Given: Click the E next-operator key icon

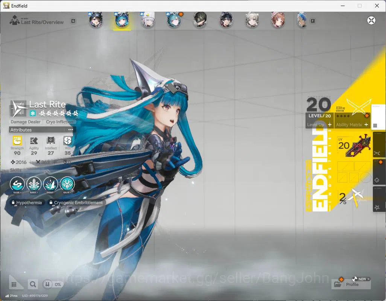Looking at the screenshot, I should [x=313, y=21].
